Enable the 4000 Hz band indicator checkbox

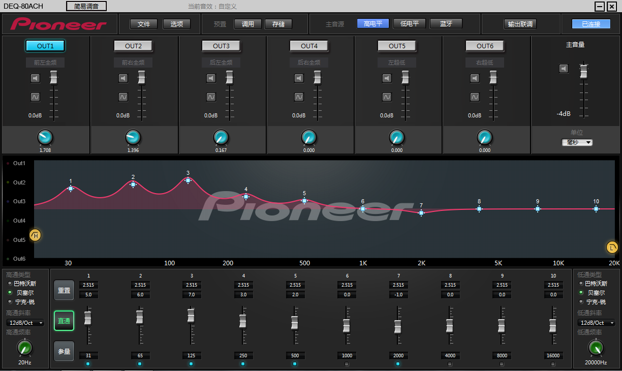point(450,364)
